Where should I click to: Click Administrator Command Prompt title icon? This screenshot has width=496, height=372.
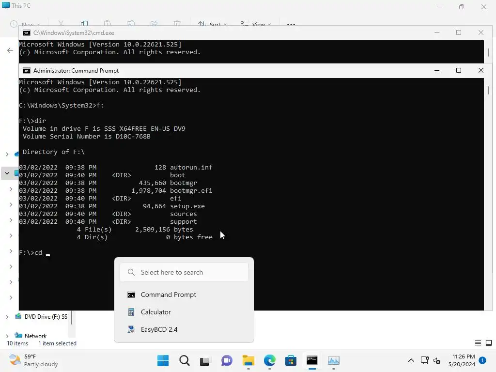click(27, 71)
